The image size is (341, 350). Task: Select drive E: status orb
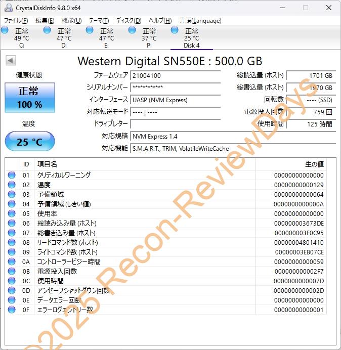[90, 30]
